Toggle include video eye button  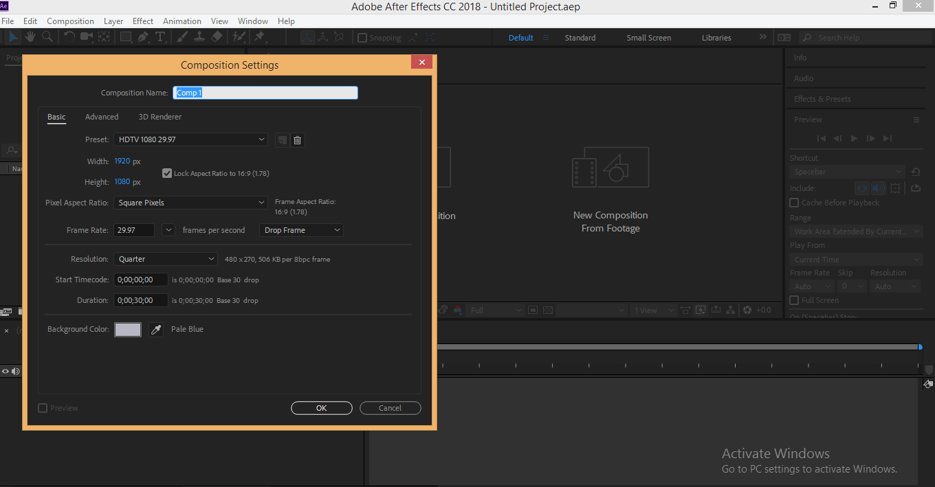click(x=861, y=188)
